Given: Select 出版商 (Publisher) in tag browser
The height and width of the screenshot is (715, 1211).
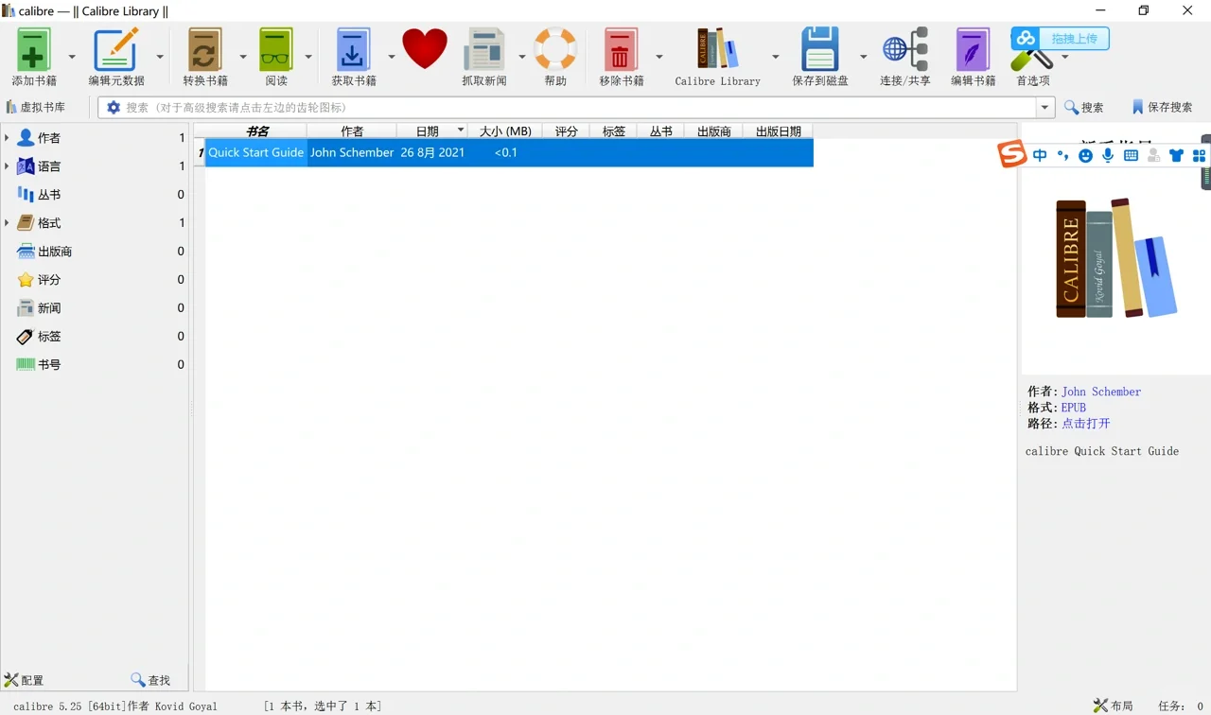Looking at the screenshot, I should coord(55,252).
